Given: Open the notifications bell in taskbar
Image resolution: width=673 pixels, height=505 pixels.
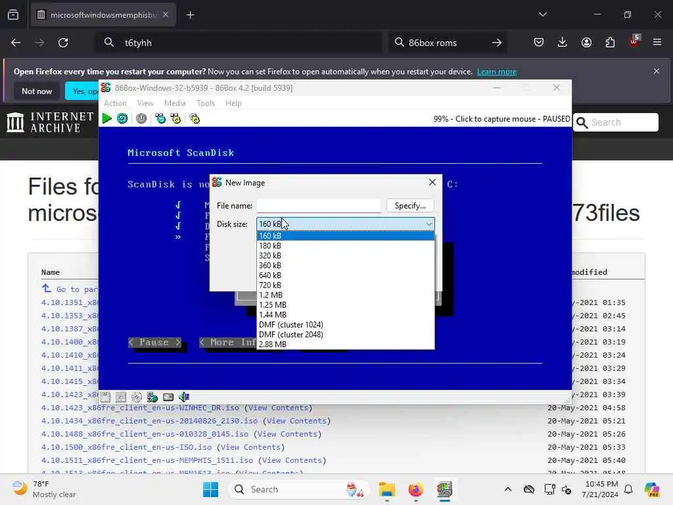Looking at the screenshot, I should [628, 489].
